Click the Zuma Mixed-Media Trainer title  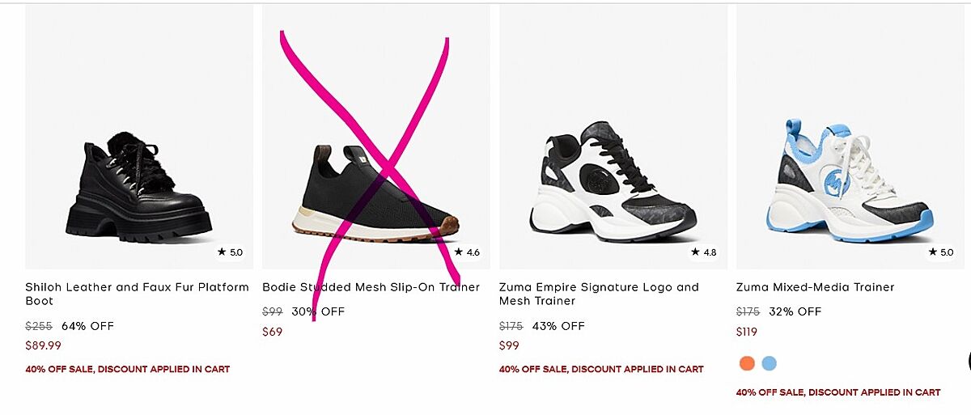[x=816, y=287]
